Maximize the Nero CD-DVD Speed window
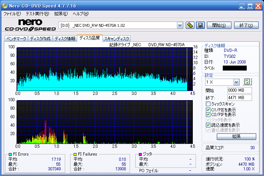This screenshot has width=264, height=176. [250, 6]
